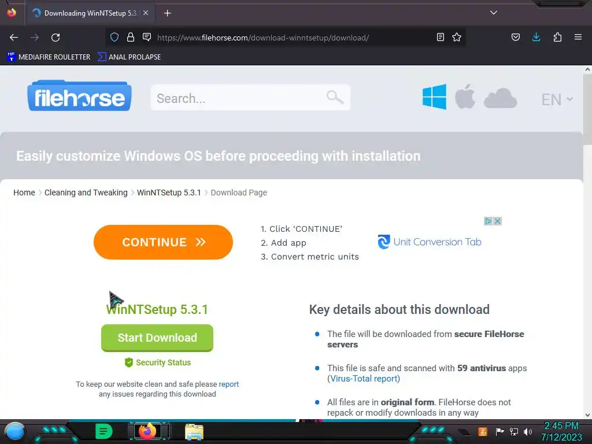This screenshot has height=444, width=592.
Task: Click the filehorse logo
Action: point(79,95)
